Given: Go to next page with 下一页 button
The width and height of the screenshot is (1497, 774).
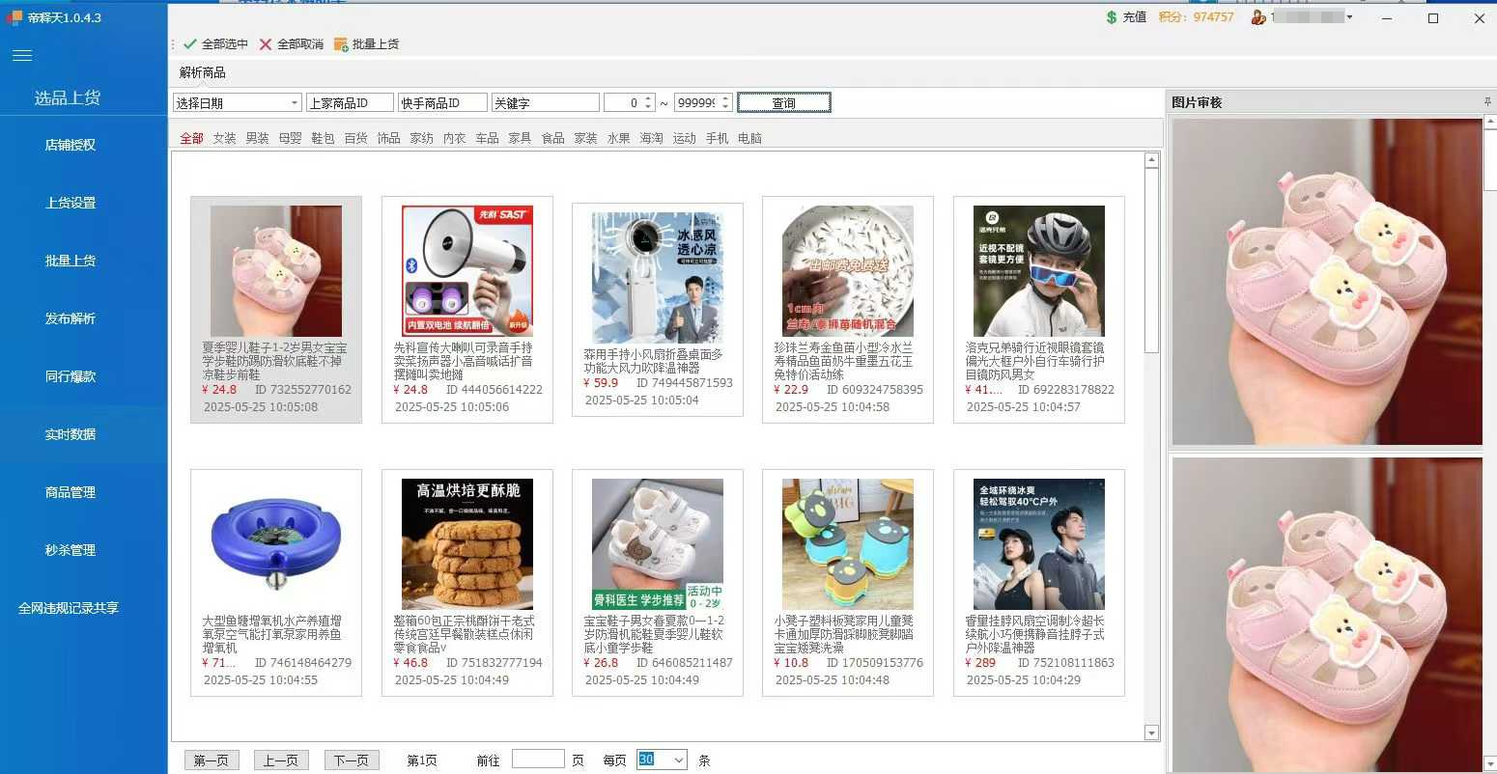Looking at the screenshot, I should (351, 760).
